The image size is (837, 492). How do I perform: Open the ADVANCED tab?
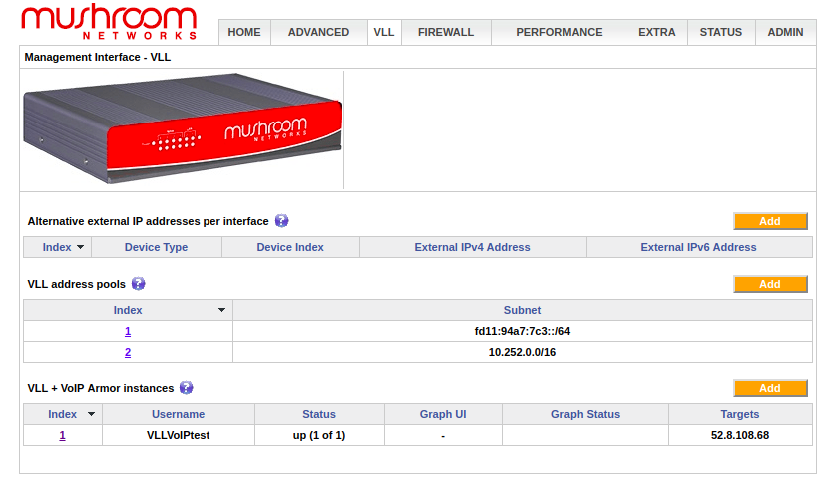pyautogui.click(x=318, y=32)
